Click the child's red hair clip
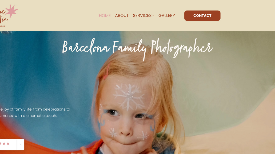This screenshot has height=154, width=275. (x=107, y=71)
